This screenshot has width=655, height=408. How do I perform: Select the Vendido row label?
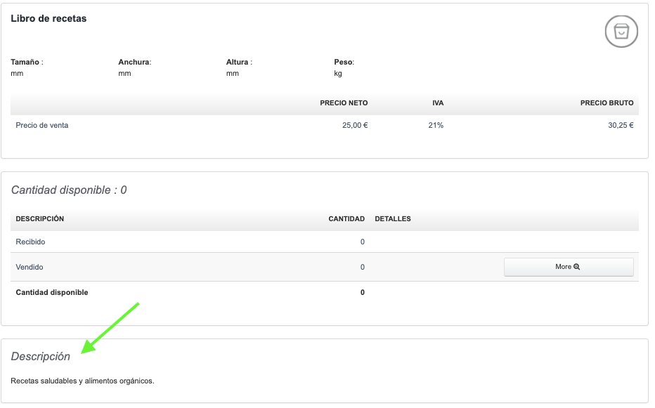point(30,268)
